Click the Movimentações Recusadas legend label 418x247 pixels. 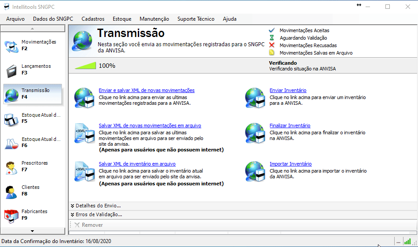[308, 45]
